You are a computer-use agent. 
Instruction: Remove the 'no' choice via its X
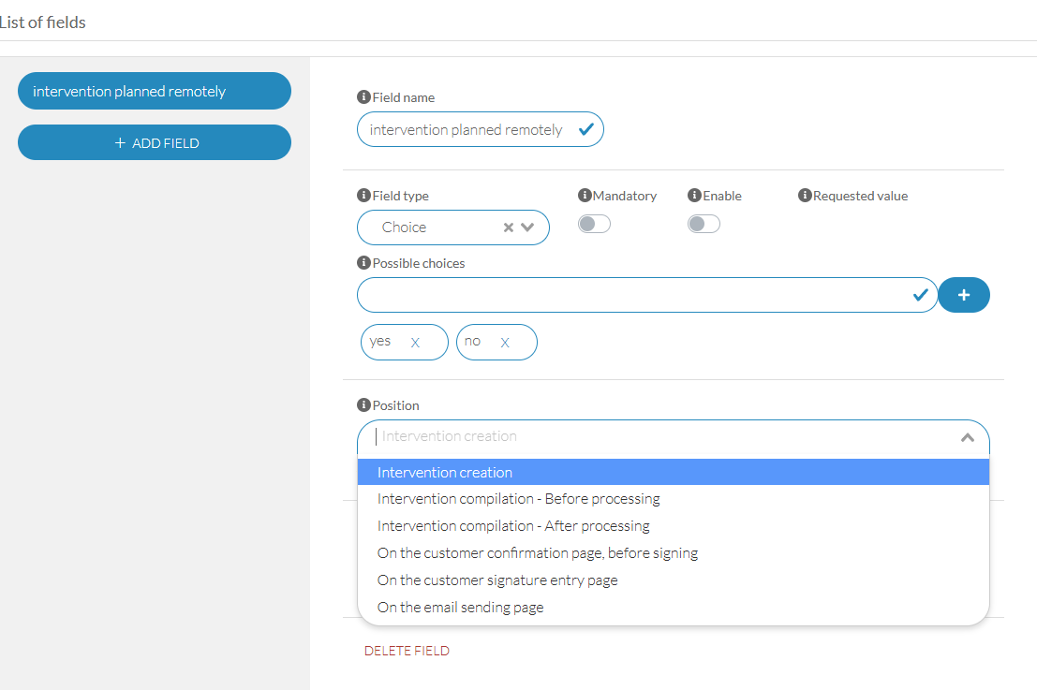point(505,343)
